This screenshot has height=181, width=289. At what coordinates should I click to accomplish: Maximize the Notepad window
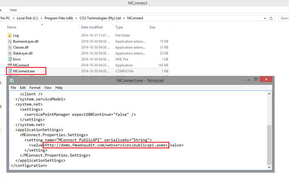click(x=256, y=79)
